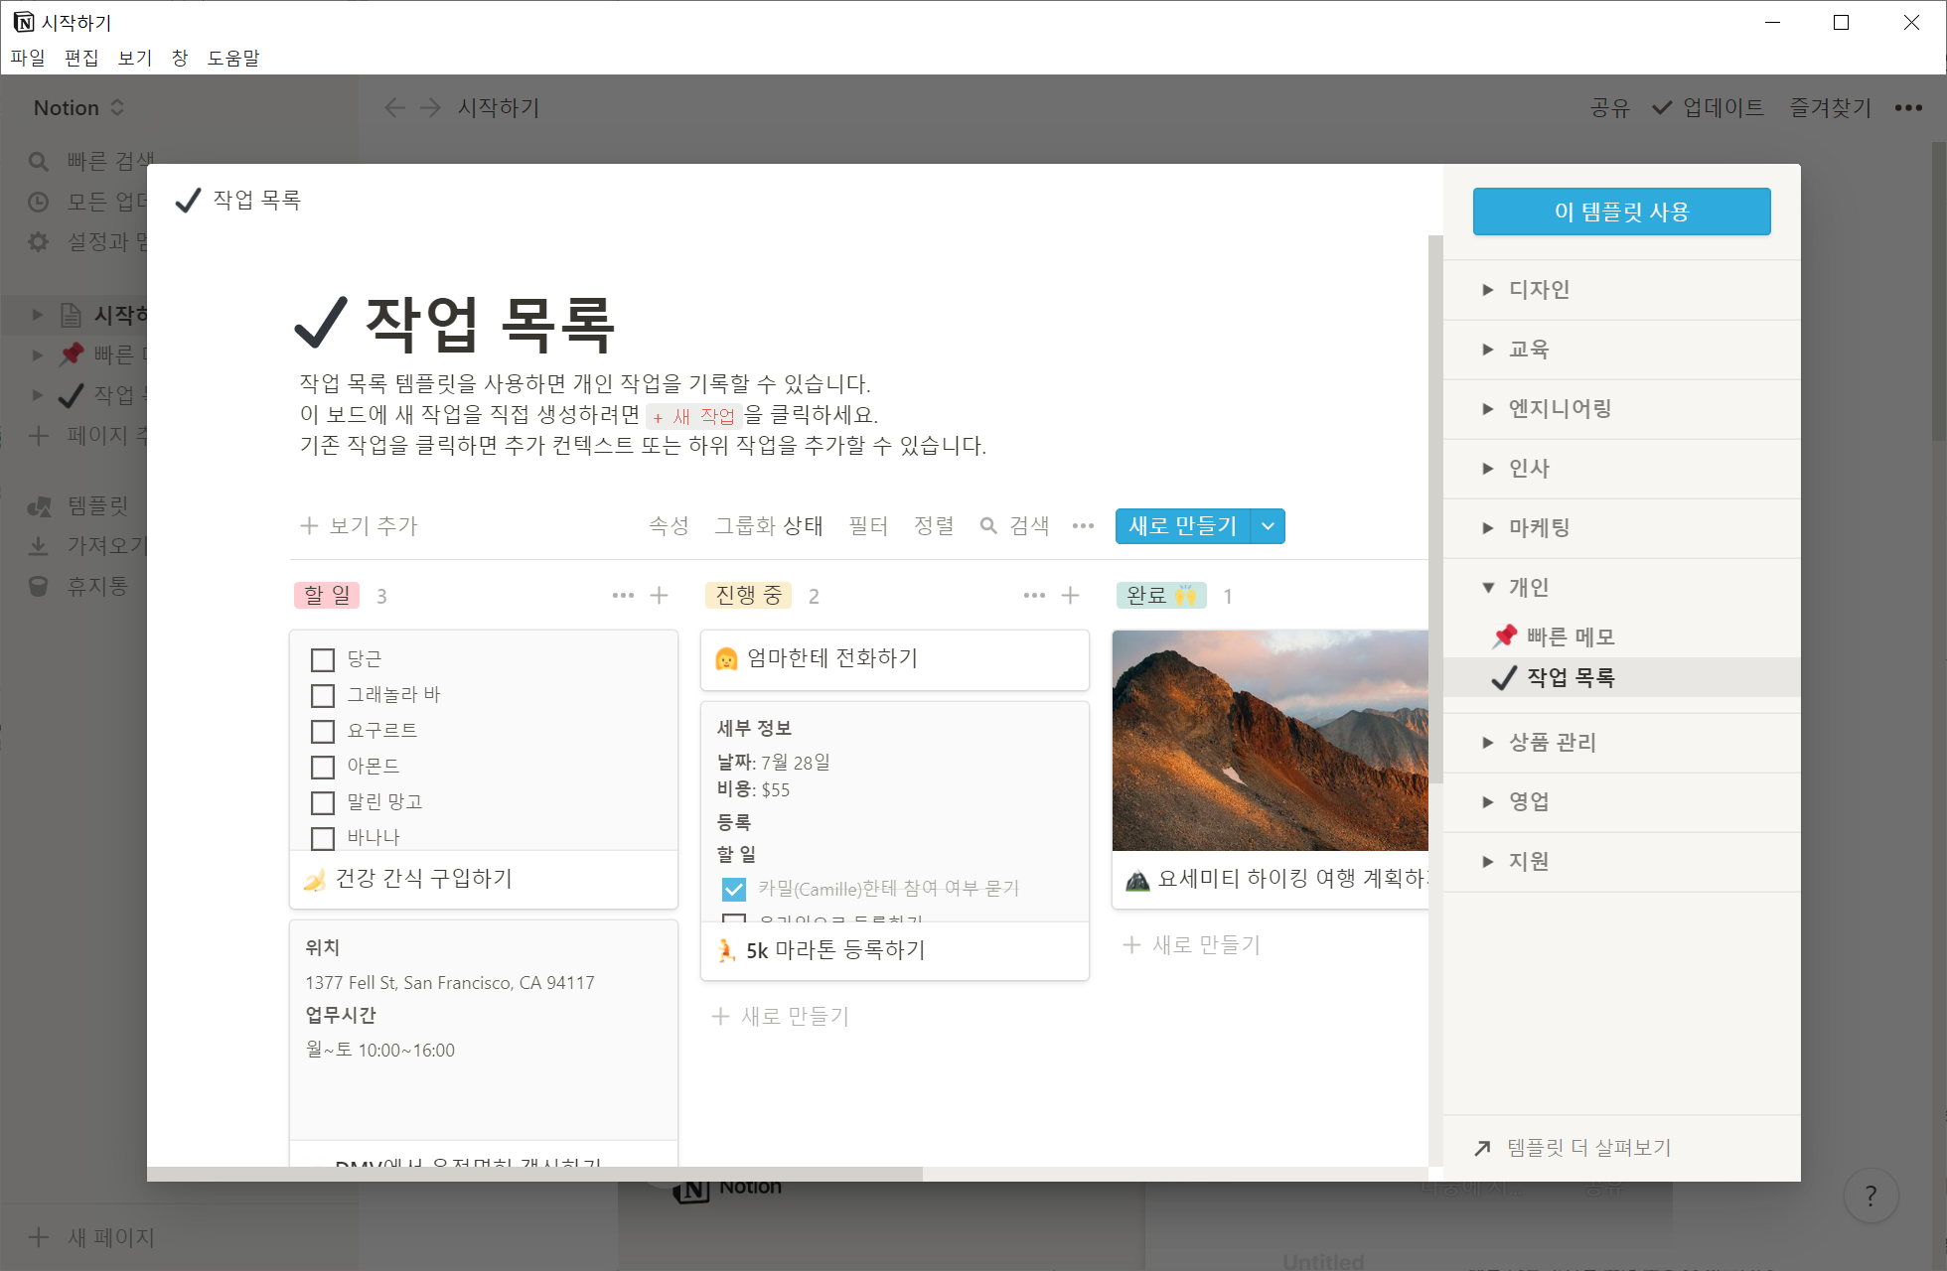Click the horizontal scrollbar of template preview

pyautogui.click(x=534, y=1174)
